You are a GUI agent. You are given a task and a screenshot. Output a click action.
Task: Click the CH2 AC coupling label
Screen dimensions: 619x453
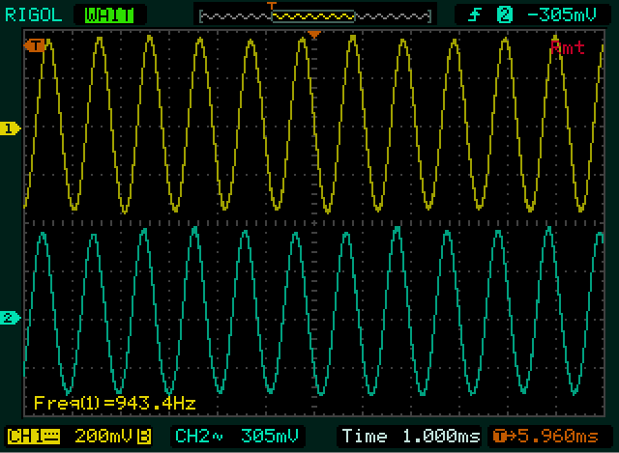point(199,437)
